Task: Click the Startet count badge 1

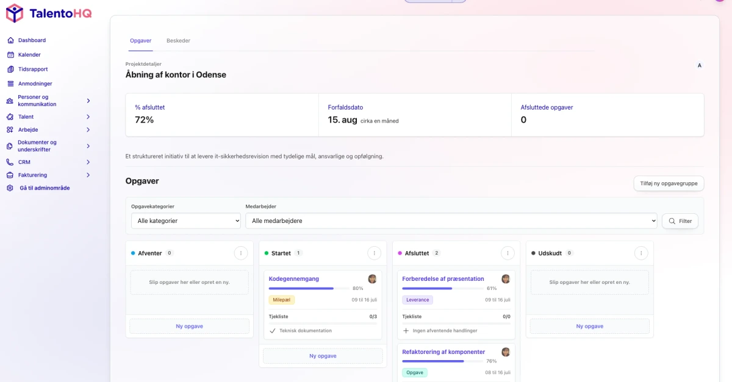Action: (298, 253)
